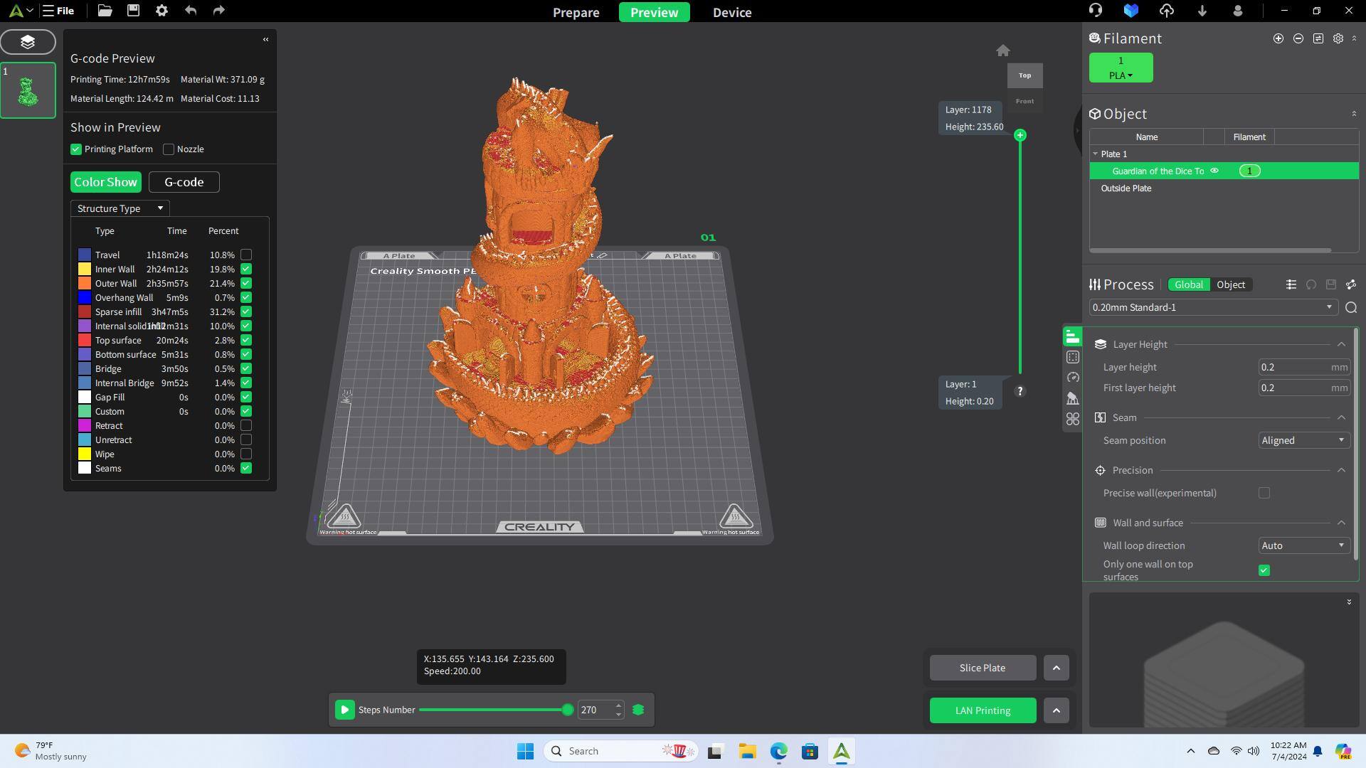The height and width of the screenshot is (768, 1366).
Task: Click the save disk icon
Action: (x=133, y=11)
